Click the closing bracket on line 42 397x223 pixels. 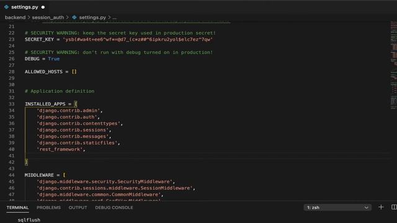click(x=26, y=162)
